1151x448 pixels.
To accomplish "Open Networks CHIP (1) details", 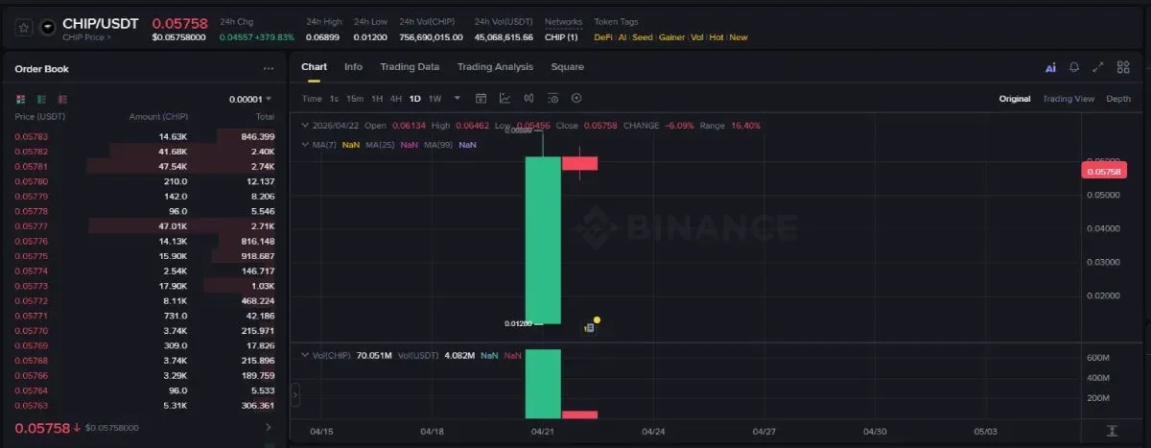I will pos(561,37).
